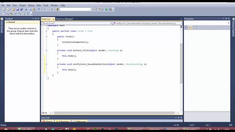
Task: Close the Form1.cs tab
Action: (53, 19)
